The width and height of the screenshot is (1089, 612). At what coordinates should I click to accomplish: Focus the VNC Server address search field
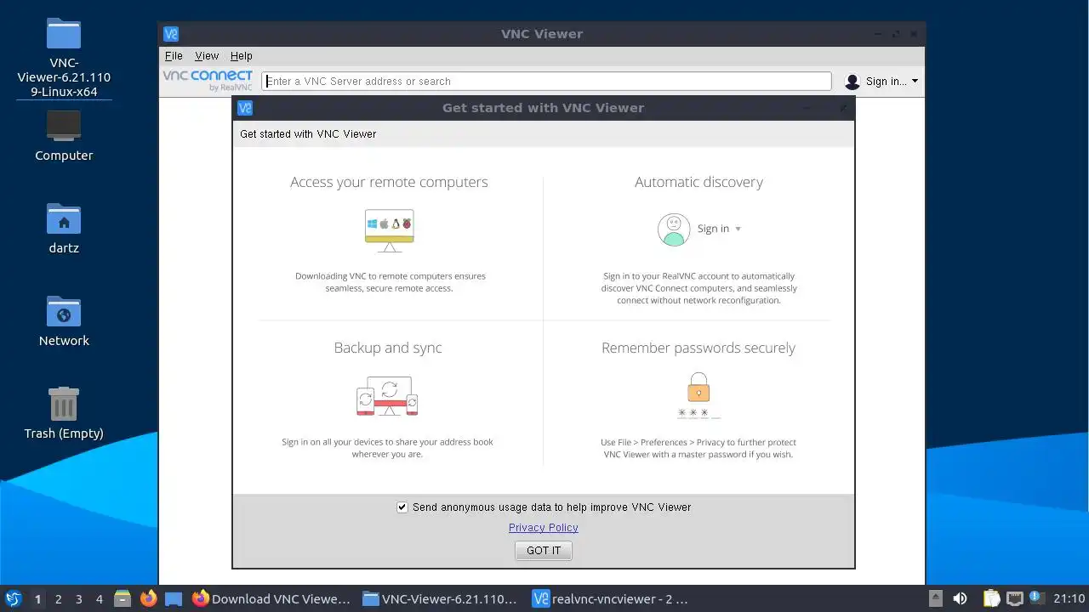(546, 81)
